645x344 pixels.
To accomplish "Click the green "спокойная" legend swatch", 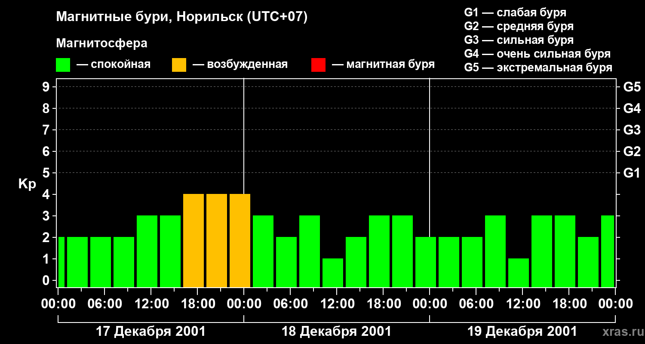I will (63, 65).
